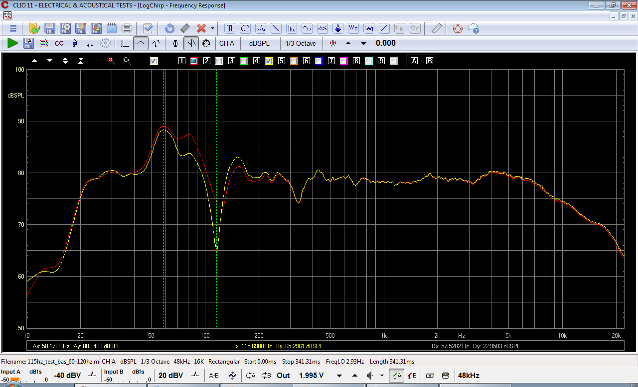Click the Y-scale compress arrows icon
This screenshot has width=638, height=387.
81,61
